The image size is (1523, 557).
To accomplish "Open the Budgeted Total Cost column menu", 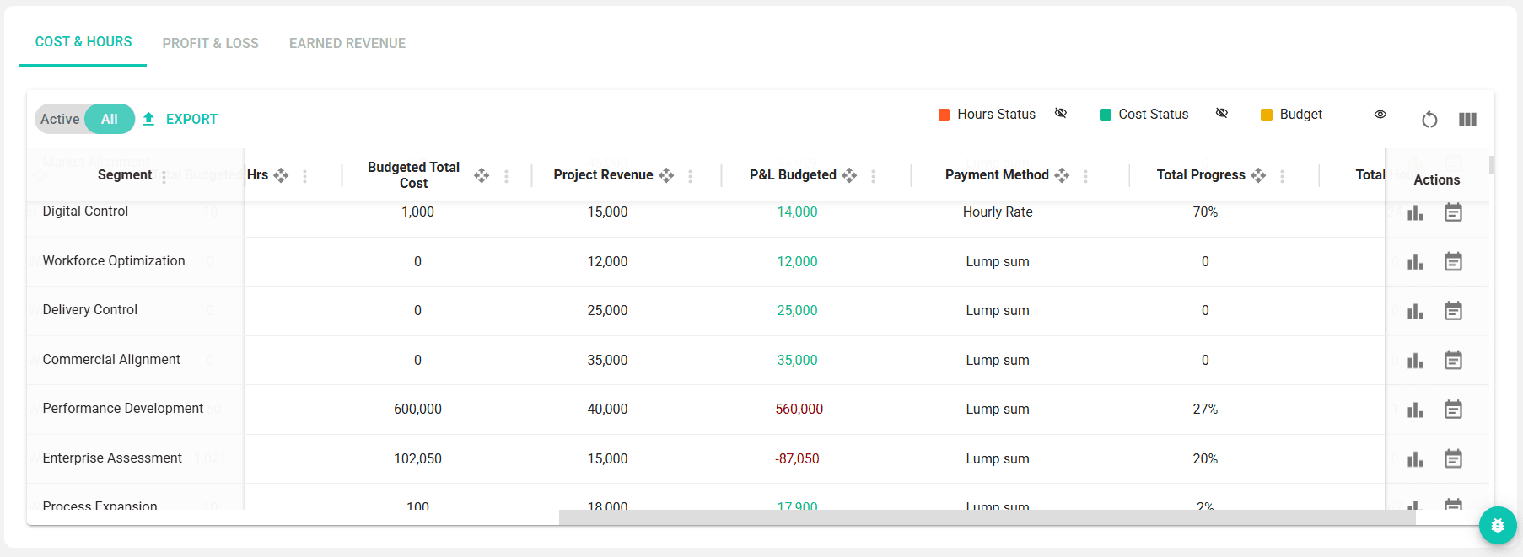I will coord(506,176).
